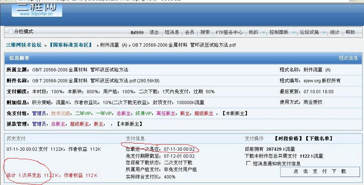Viewport: 364px width, 185px height.
Task: Click 使用方式: 商业授权 text
Action: [301, 102]
